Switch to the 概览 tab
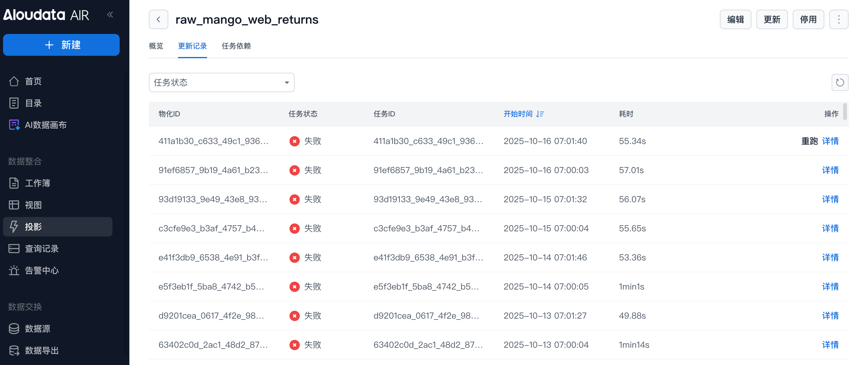This screenshot has height=365, width=862. (x=156, y=46)
